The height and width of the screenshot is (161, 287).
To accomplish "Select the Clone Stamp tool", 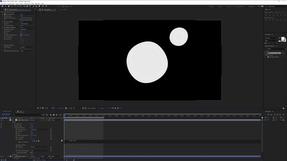I will (36, 6).
